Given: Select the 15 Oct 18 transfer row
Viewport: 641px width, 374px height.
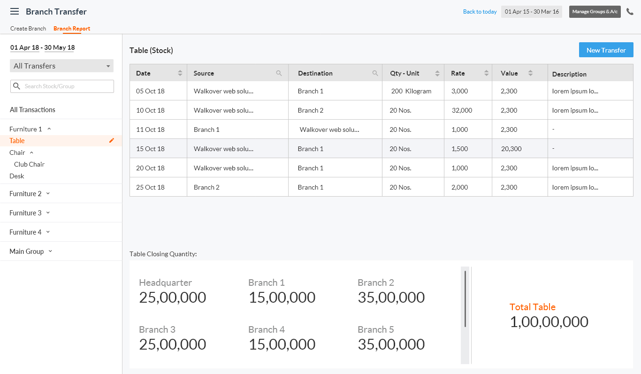Looking at the screenshot, I should [382, 149].
